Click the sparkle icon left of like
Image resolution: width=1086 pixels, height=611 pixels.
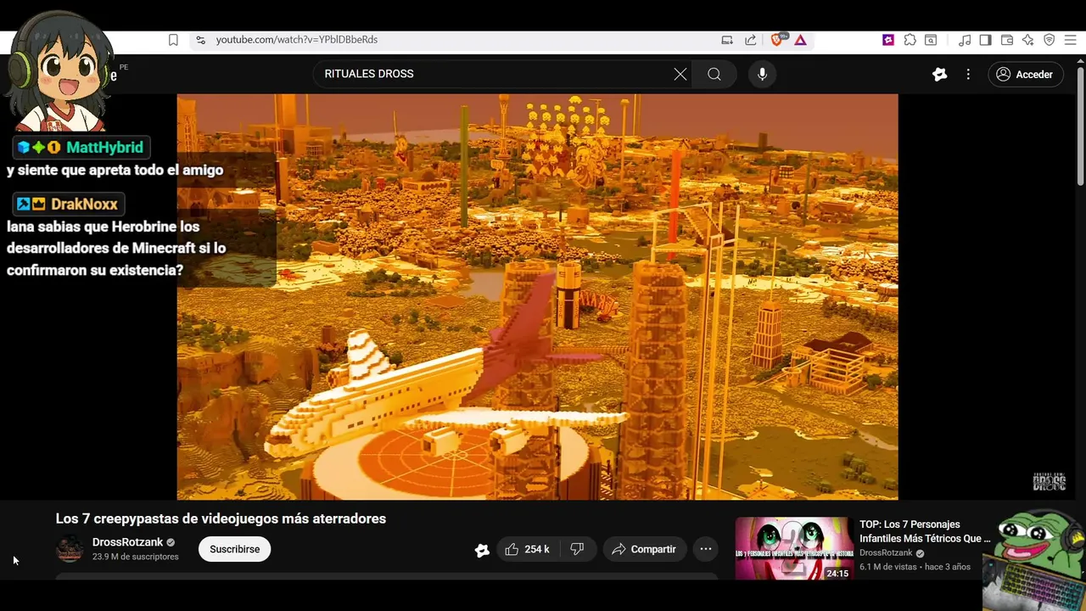(482, 550)
